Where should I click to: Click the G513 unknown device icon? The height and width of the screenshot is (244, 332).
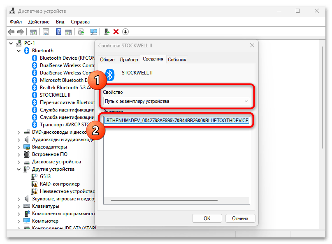coord(35,177)
